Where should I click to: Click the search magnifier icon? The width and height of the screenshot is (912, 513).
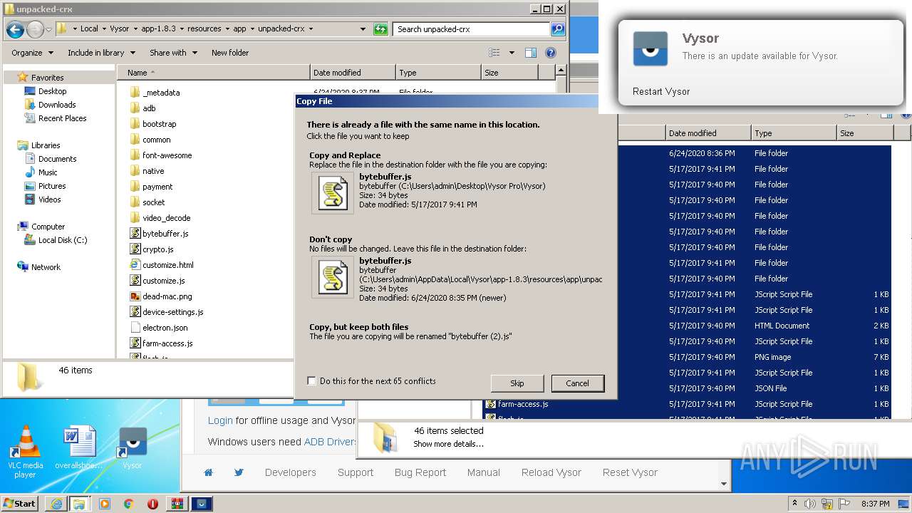pyautogui.click(x=558, y=29)
